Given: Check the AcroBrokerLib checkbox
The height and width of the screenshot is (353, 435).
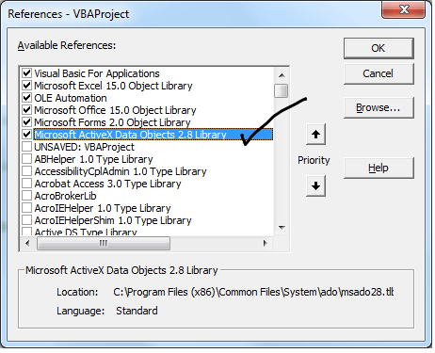Looking at the screenshot, I should (x=26, y=196).
